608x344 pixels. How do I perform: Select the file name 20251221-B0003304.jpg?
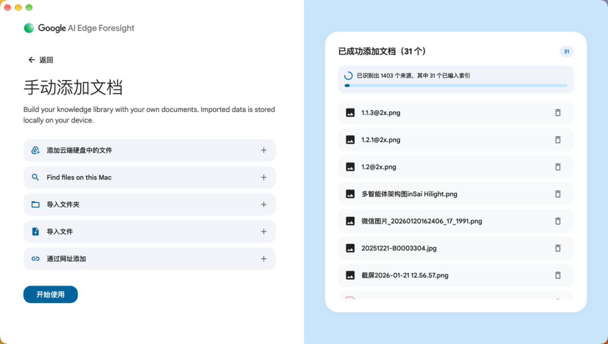pyautogui.click(x=399, y=248)
